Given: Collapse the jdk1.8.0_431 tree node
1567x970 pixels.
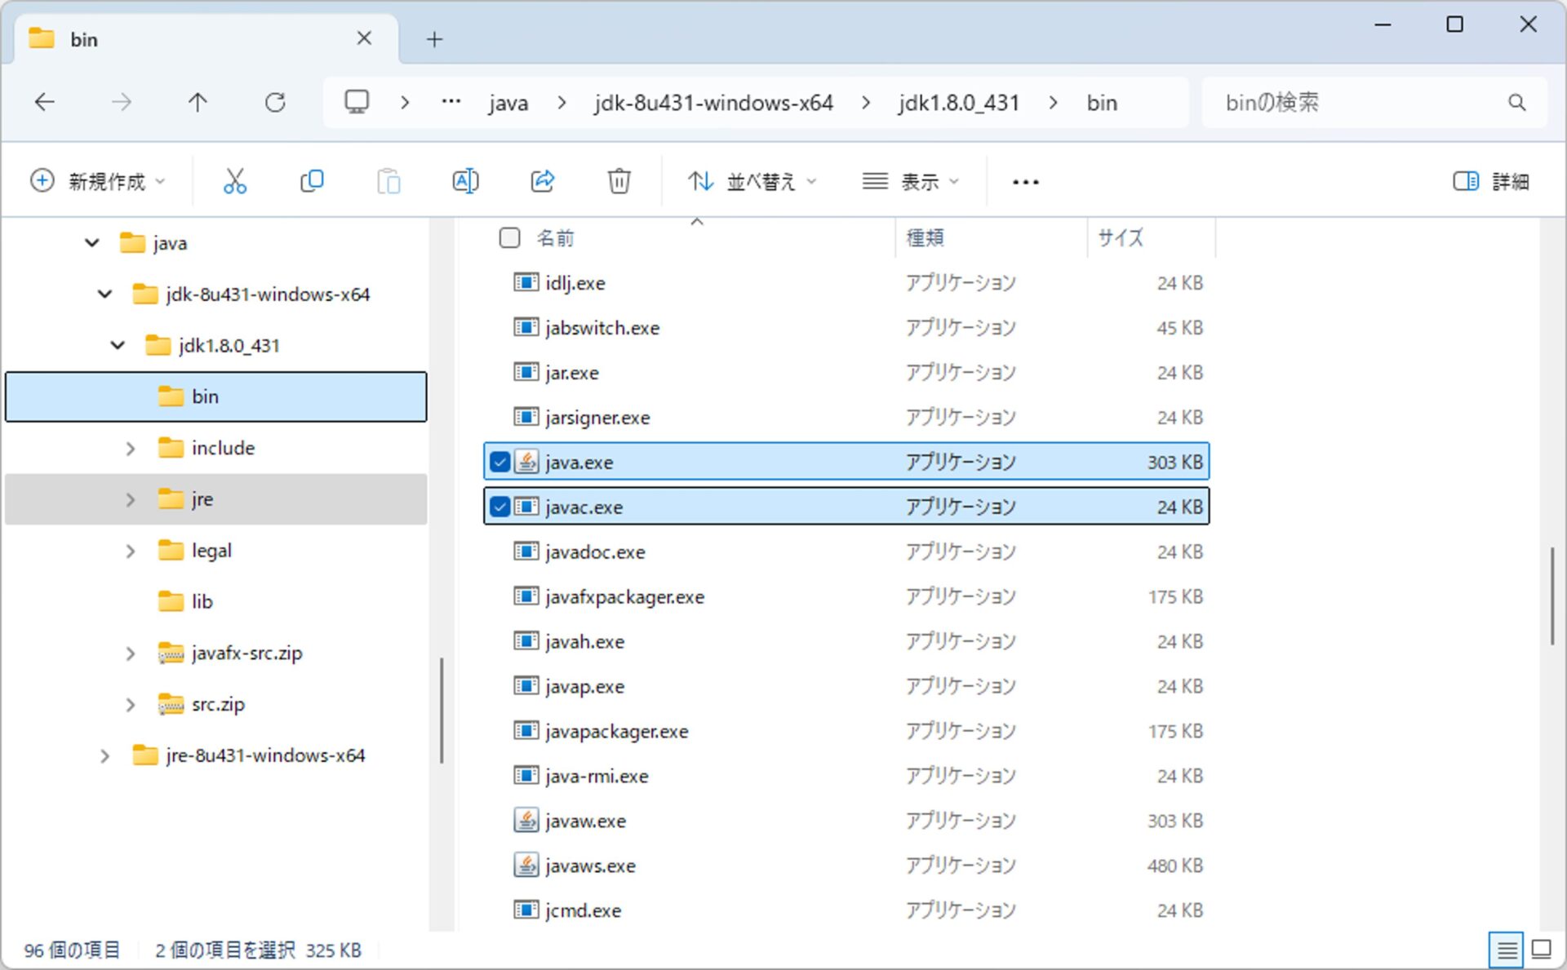Looking at the screenshot, I should tap(118, 346).
